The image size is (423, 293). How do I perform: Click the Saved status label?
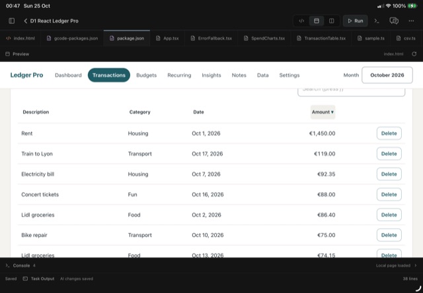pyautogui.click(x=11, y=278)
